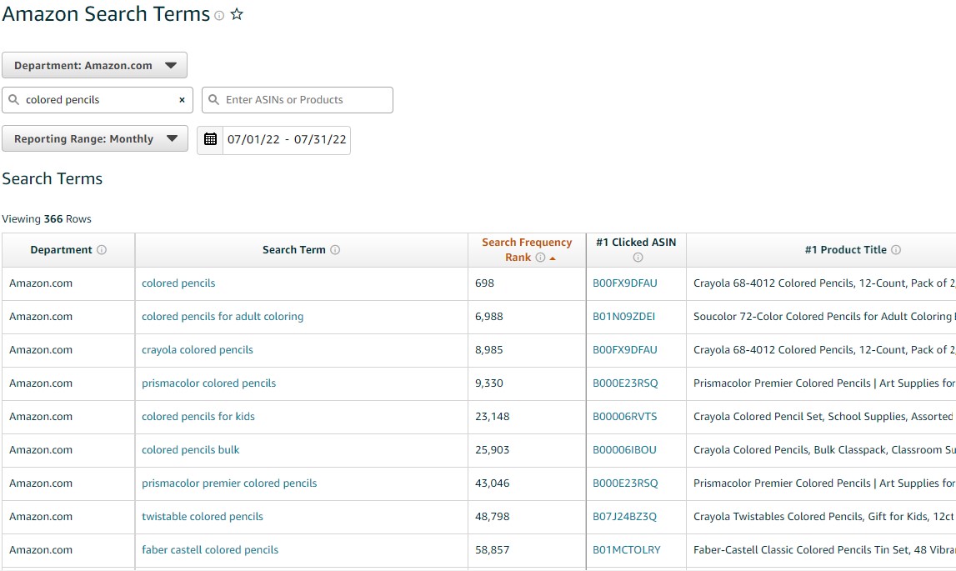Sort by #1 Product Title header
956x571 pixels.
(x=846, y=250)
